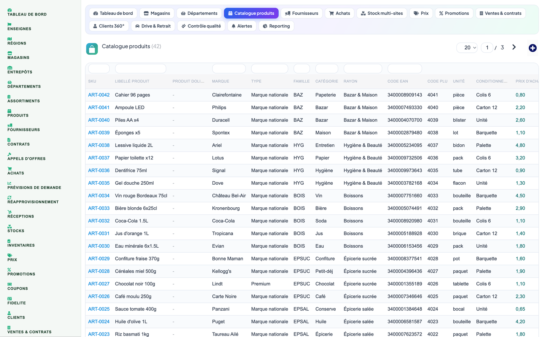Click the Entrepôts warehouse icon in sidebar
545x337 pixels.
coord(9,68)
